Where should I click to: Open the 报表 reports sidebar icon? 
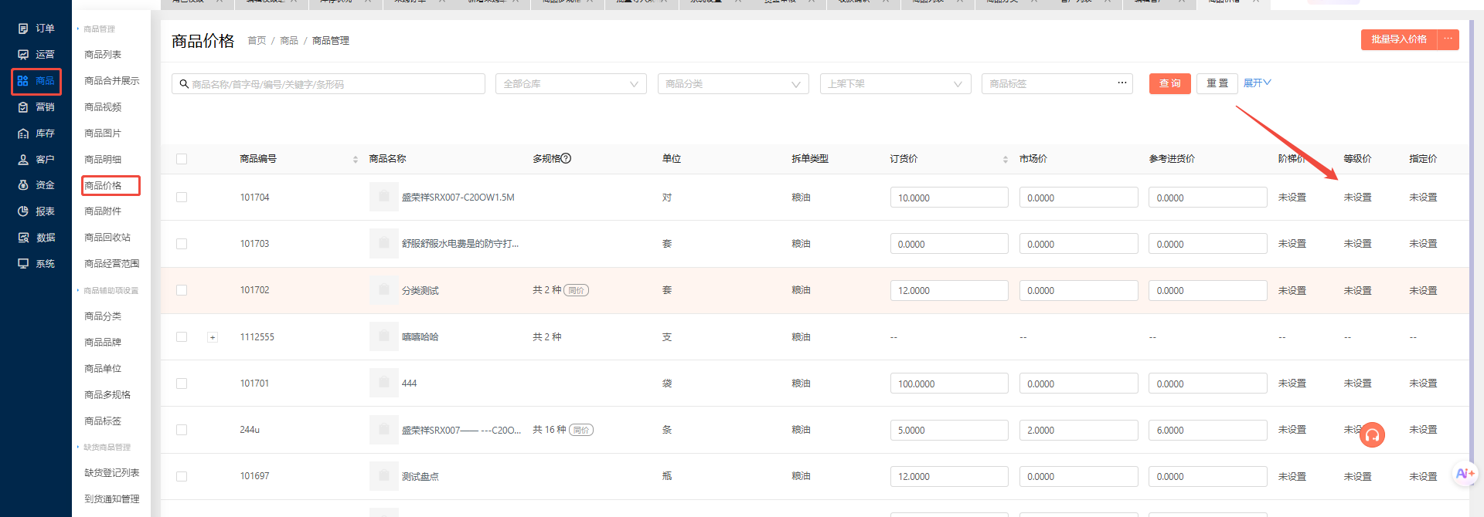tap(23, 211)
